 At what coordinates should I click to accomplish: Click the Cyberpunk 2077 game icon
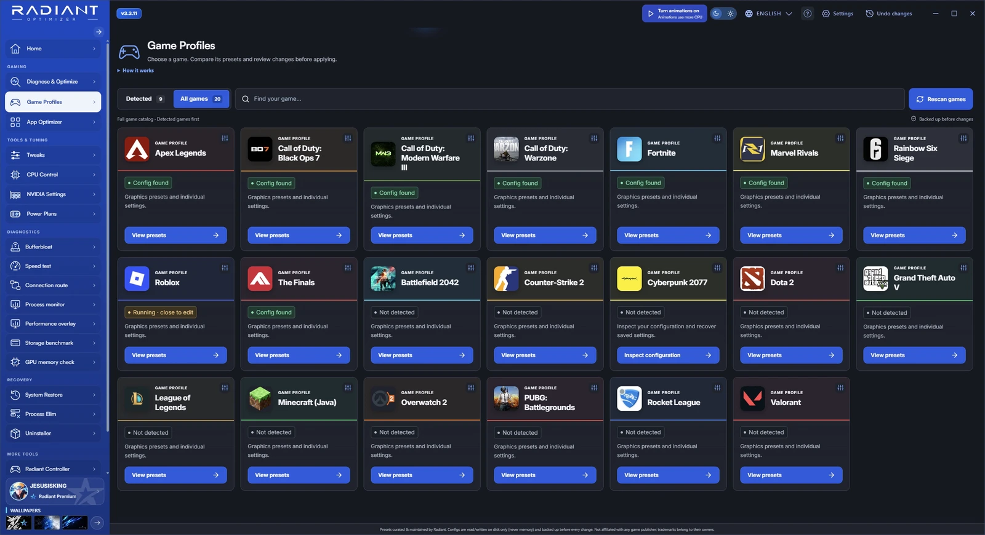[x=629, y=279]
